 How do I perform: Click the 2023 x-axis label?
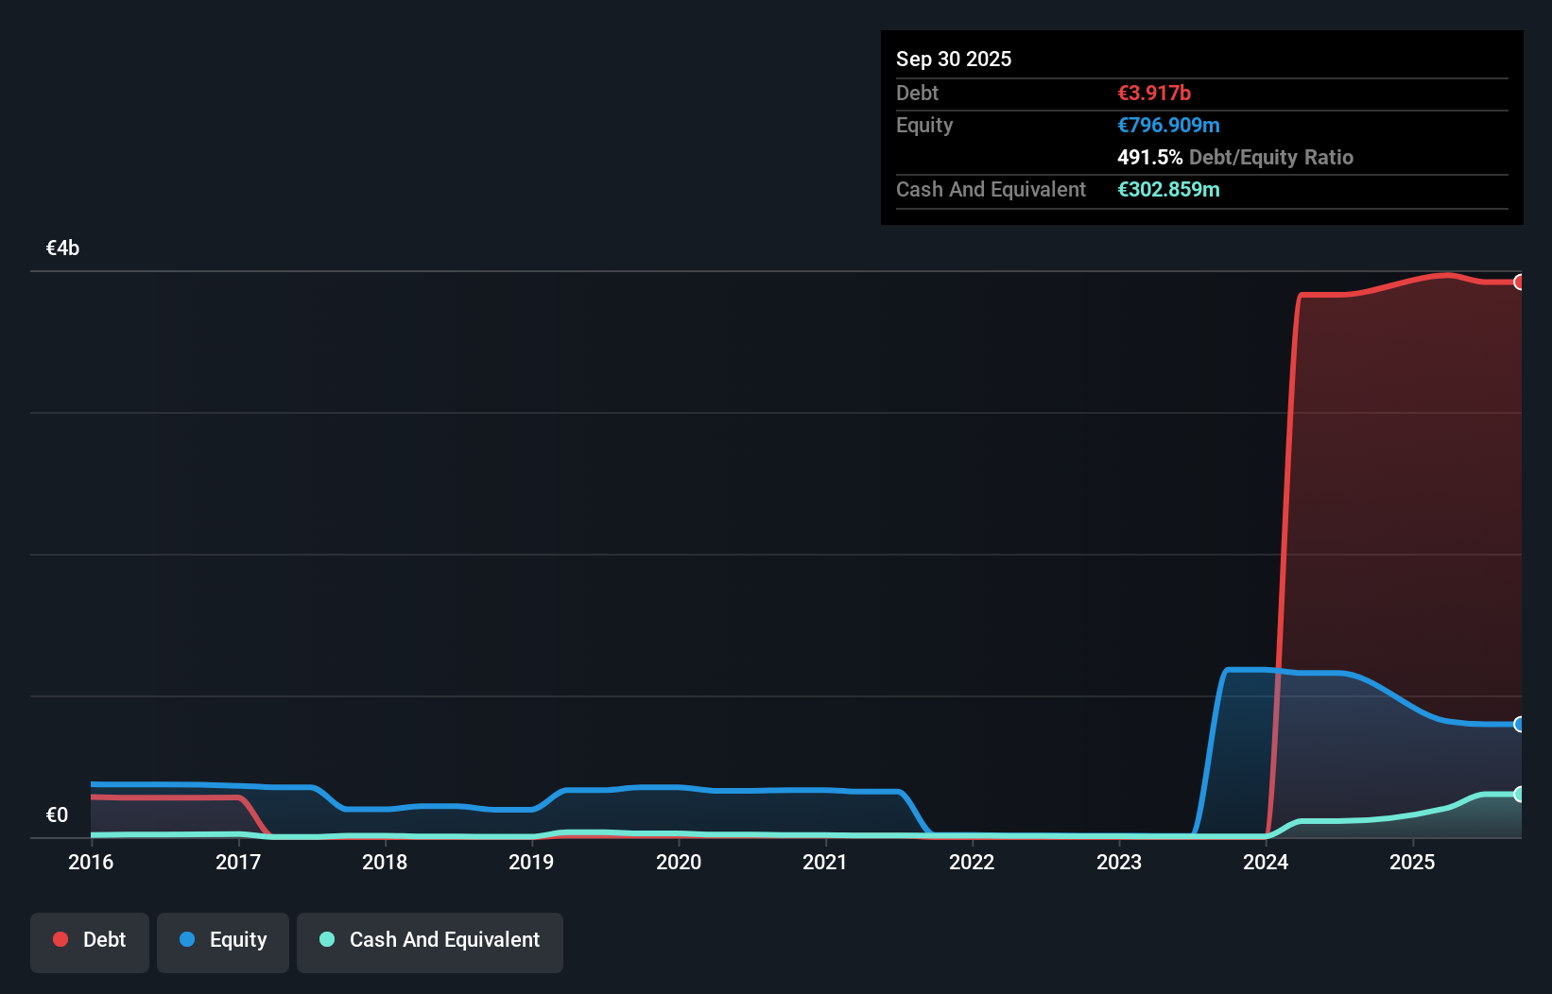[x=1119, y=862]
